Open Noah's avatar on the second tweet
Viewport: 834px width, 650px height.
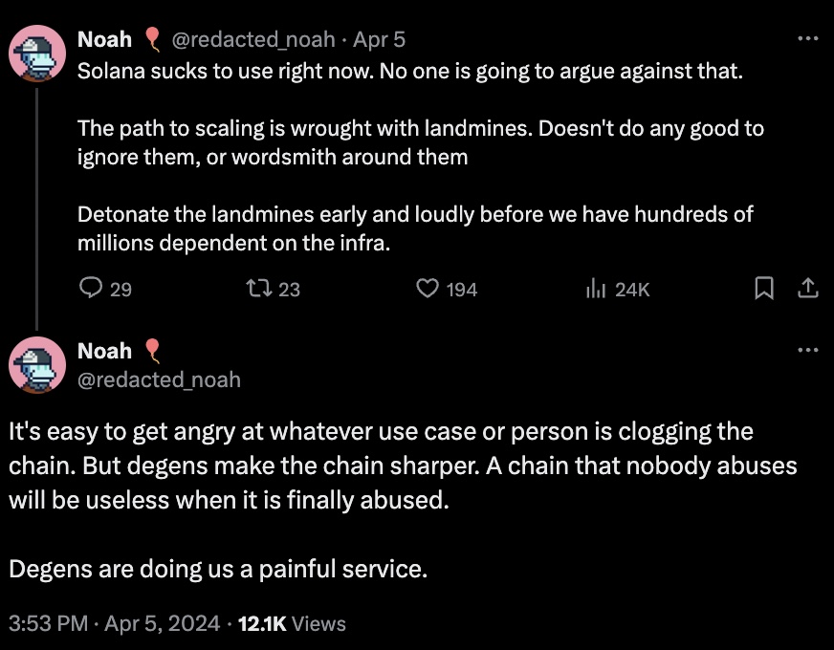click(x=37, y=365)
